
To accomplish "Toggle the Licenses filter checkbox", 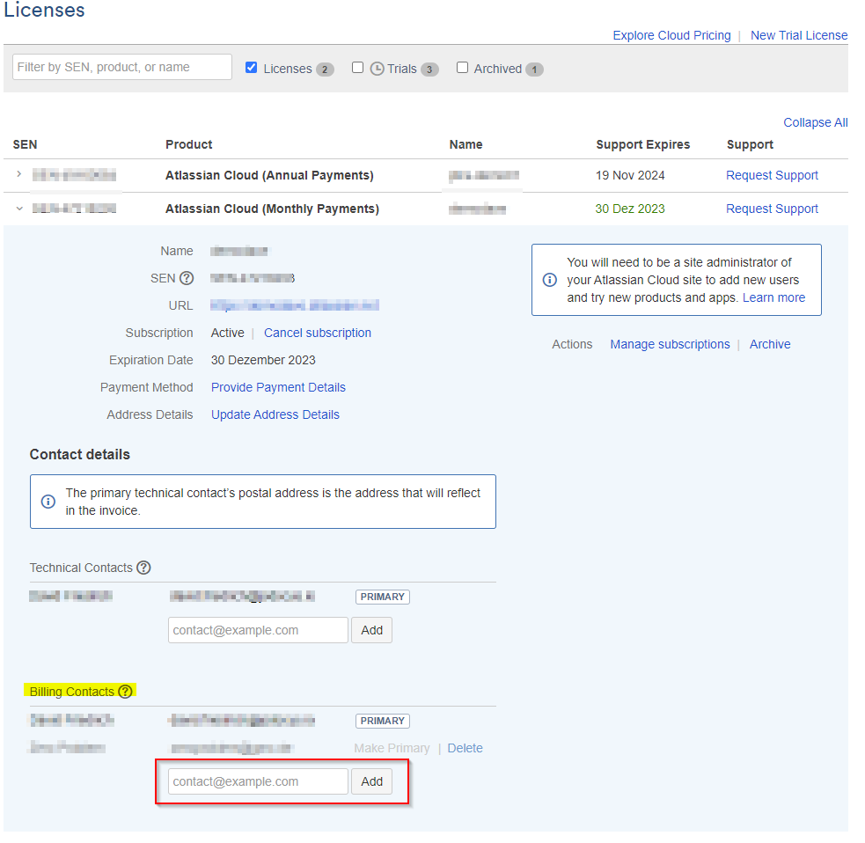I will 251,67.
